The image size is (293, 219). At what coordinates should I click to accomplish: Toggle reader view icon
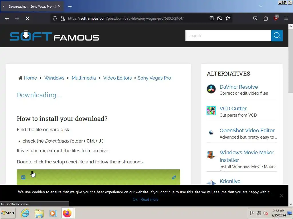[212, 18]
